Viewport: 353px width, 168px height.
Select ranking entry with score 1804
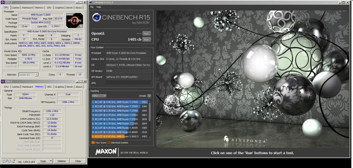[x=120, y=124]
